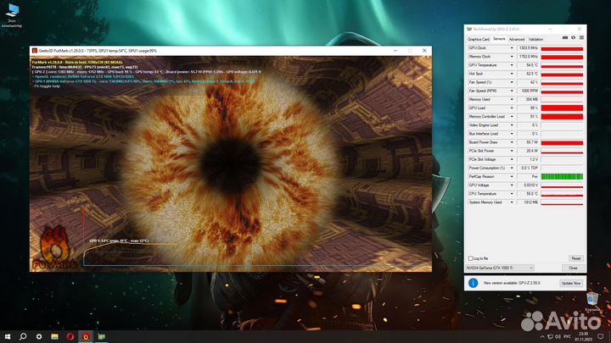This screenshot has height=343, width=611.
Task: Switch to GPU-Z taskbar icon
Action: [x=102, y=336]
